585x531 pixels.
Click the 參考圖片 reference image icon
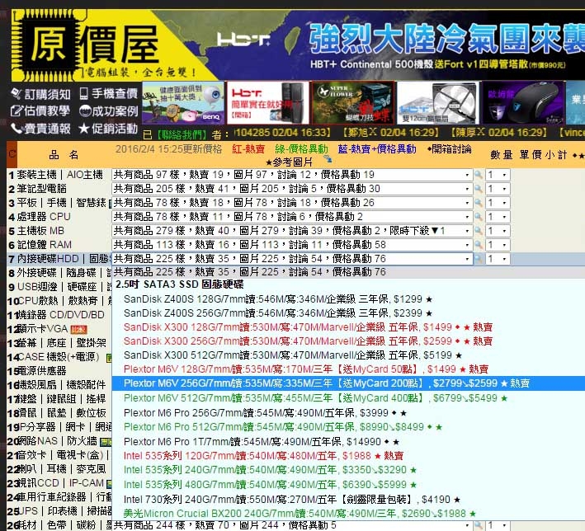point(328,159)
